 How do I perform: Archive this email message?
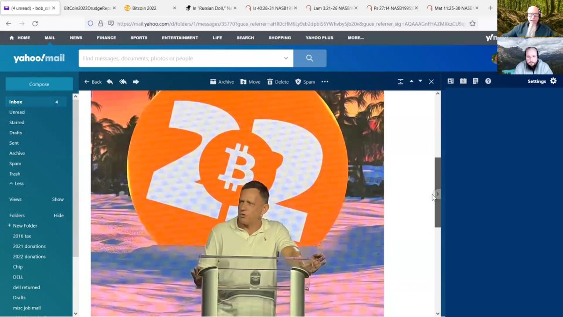[x=222, y=82]
